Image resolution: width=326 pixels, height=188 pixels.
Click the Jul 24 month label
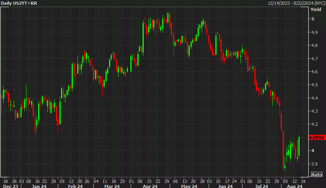tap(261, 186)
